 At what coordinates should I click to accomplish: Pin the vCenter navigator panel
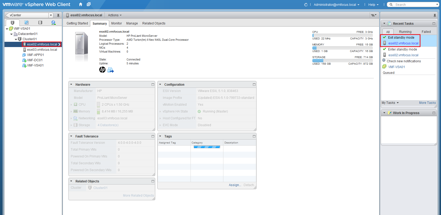[x=58, y=16]
